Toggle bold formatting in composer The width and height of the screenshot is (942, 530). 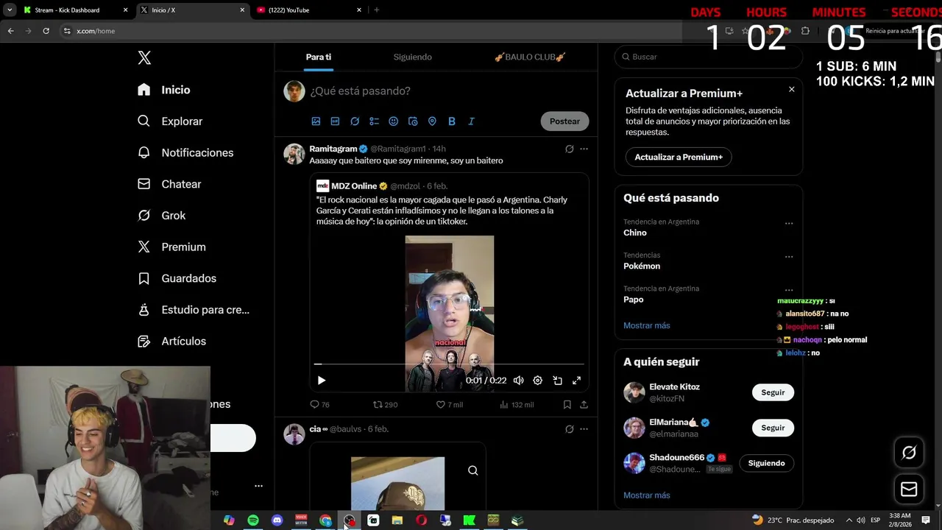[x=452, y=121]
